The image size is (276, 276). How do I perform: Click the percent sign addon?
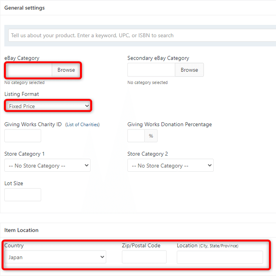pyautogui.click(x=151, y=136)
